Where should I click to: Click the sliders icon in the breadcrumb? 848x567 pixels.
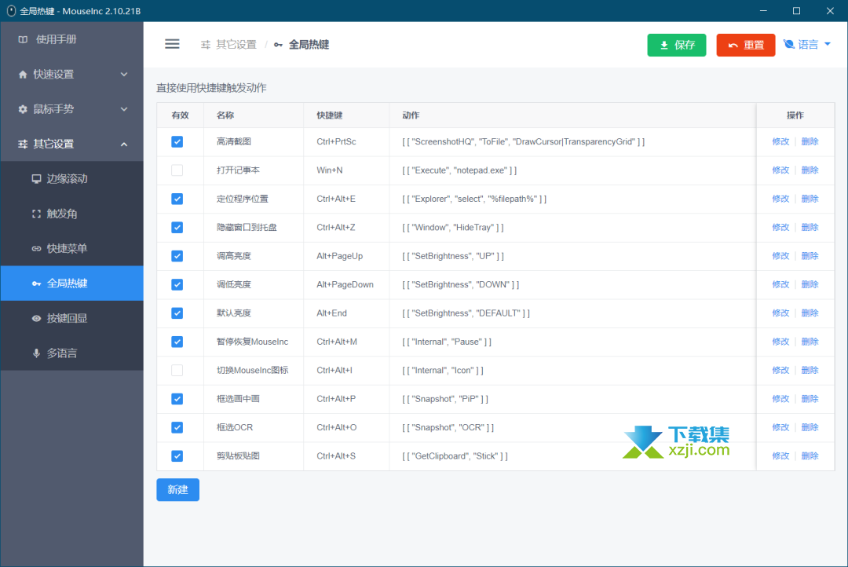(206, 45)
